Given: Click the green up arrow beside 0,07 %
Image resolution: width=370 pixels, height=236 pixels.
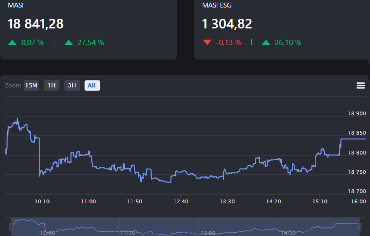Looking at the screenshot, I should (12, 42).
